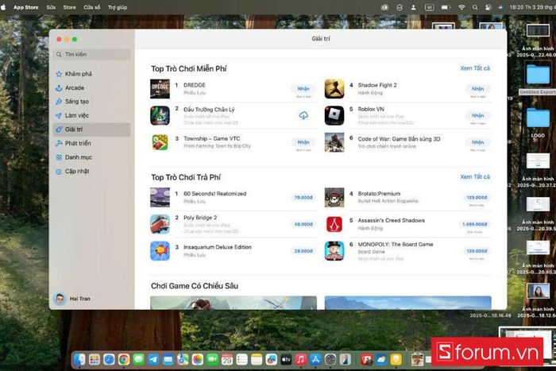
Task: Open Apple TV from the Dock
Action: tap(286, 359)
